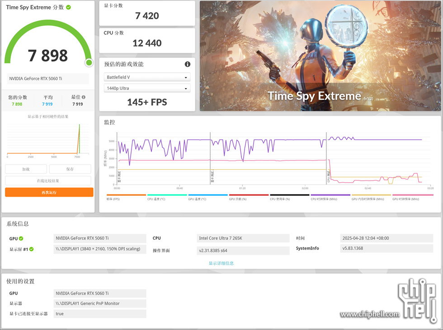This screenshot has height=330, width=443.
Task: Click the green check icon beside 显示屏 #1
Action: [x=31, y=249]
